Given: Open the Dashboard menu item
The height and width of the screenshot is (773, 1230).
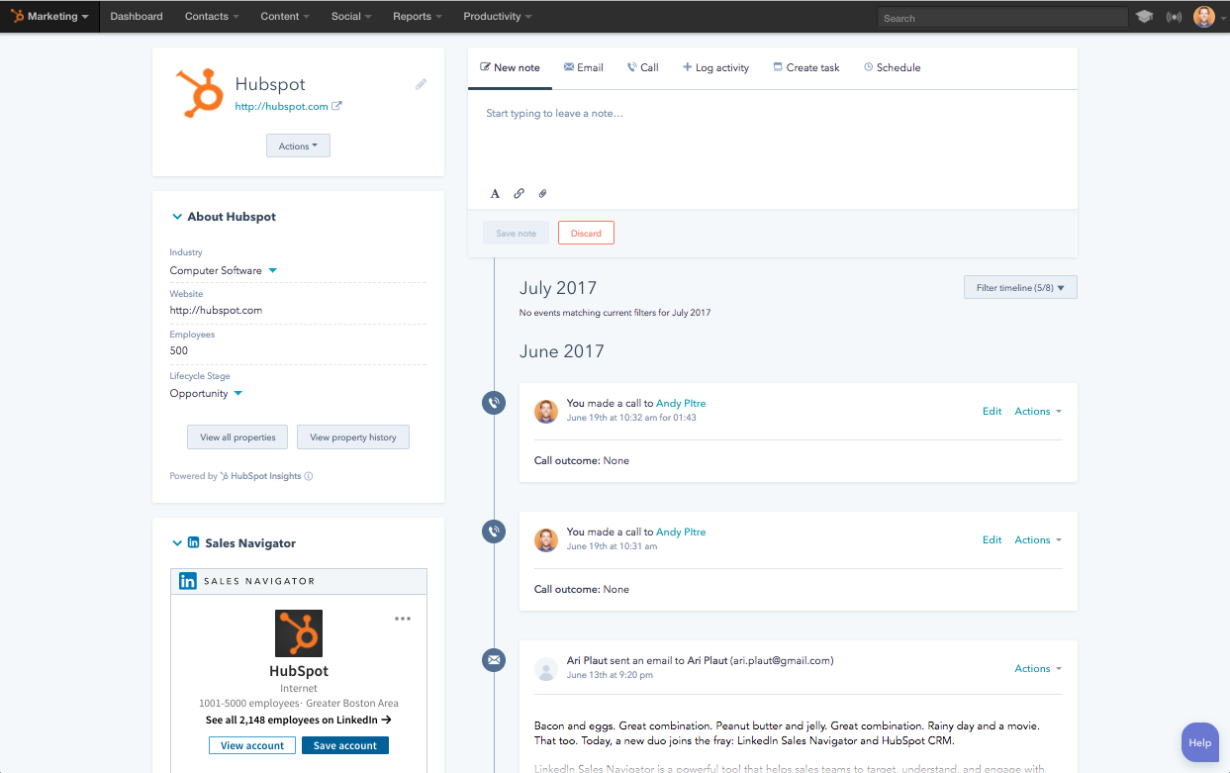Looking at the screenshot, I should click(x=137, y=17).
